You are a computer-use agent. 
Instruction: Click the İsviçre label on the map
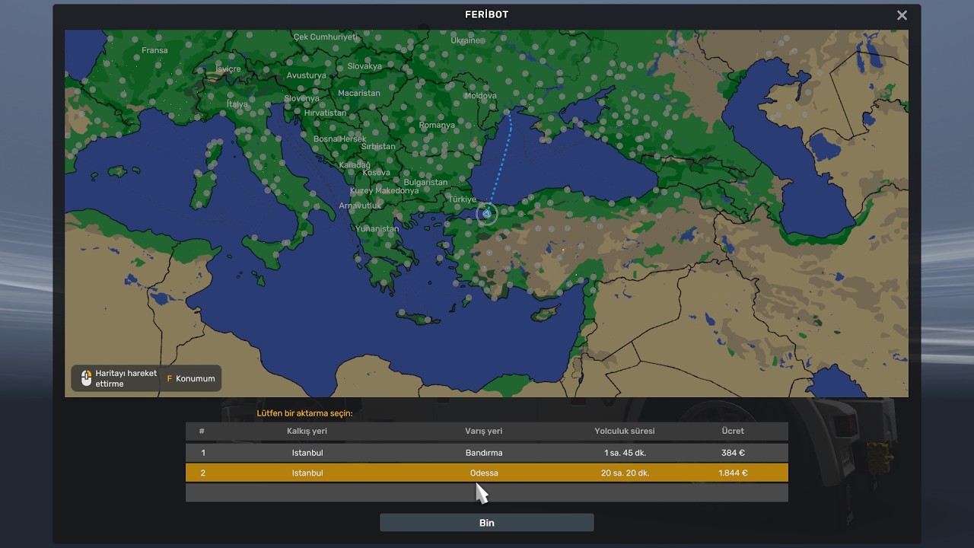click(228, 69)
